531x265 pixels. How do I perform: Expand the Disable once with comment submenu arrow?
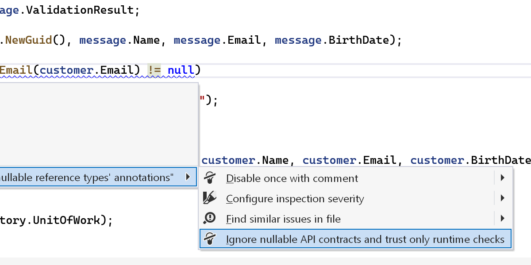click(502, 178)
